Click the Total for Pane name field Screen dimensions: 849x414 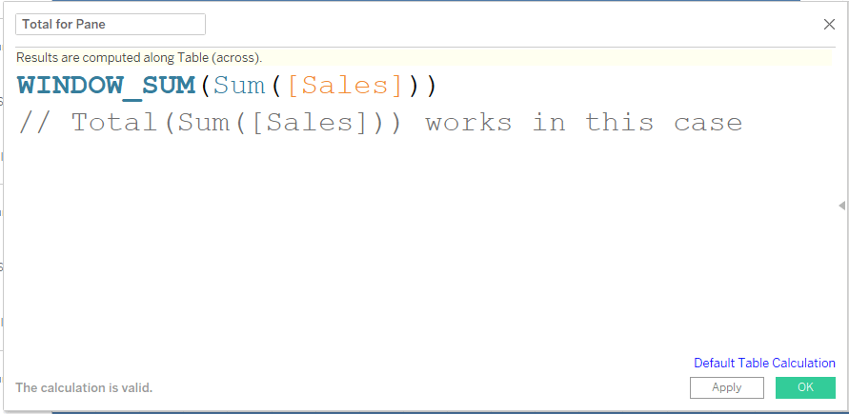click(x=111, y=25)
